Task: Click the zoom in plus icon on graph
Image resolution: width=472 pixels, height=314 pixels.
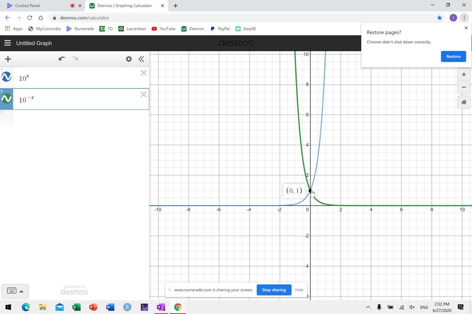Action: 464,74
